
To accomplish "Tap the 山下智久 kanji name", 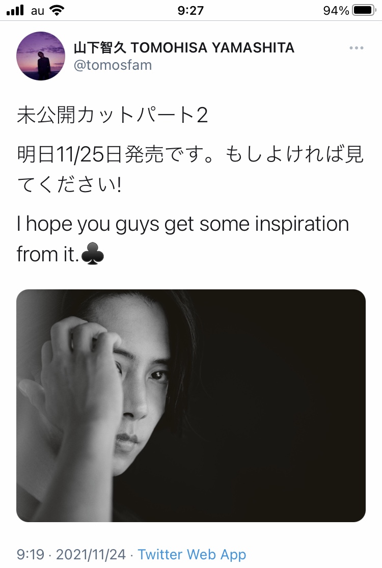I will pyautogui.click(x=100, y=47).
